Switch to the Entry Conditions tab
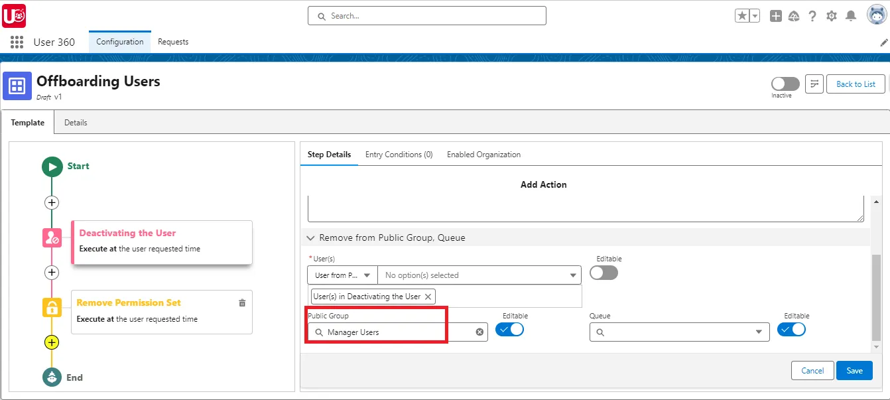The width and height of the screenshot is (890, 400). pyautogui.click(x=399, y=154)
